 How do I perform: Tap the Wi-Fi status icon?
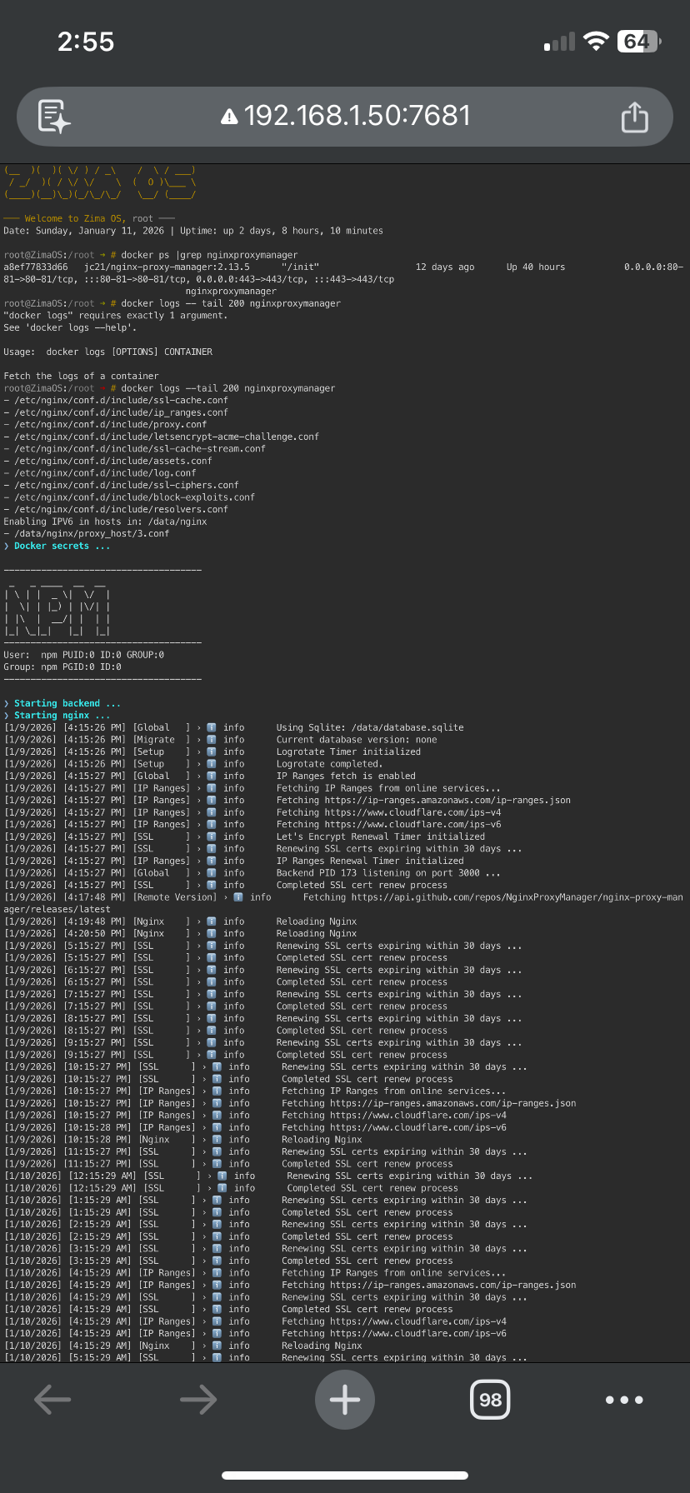pos(596,42)
